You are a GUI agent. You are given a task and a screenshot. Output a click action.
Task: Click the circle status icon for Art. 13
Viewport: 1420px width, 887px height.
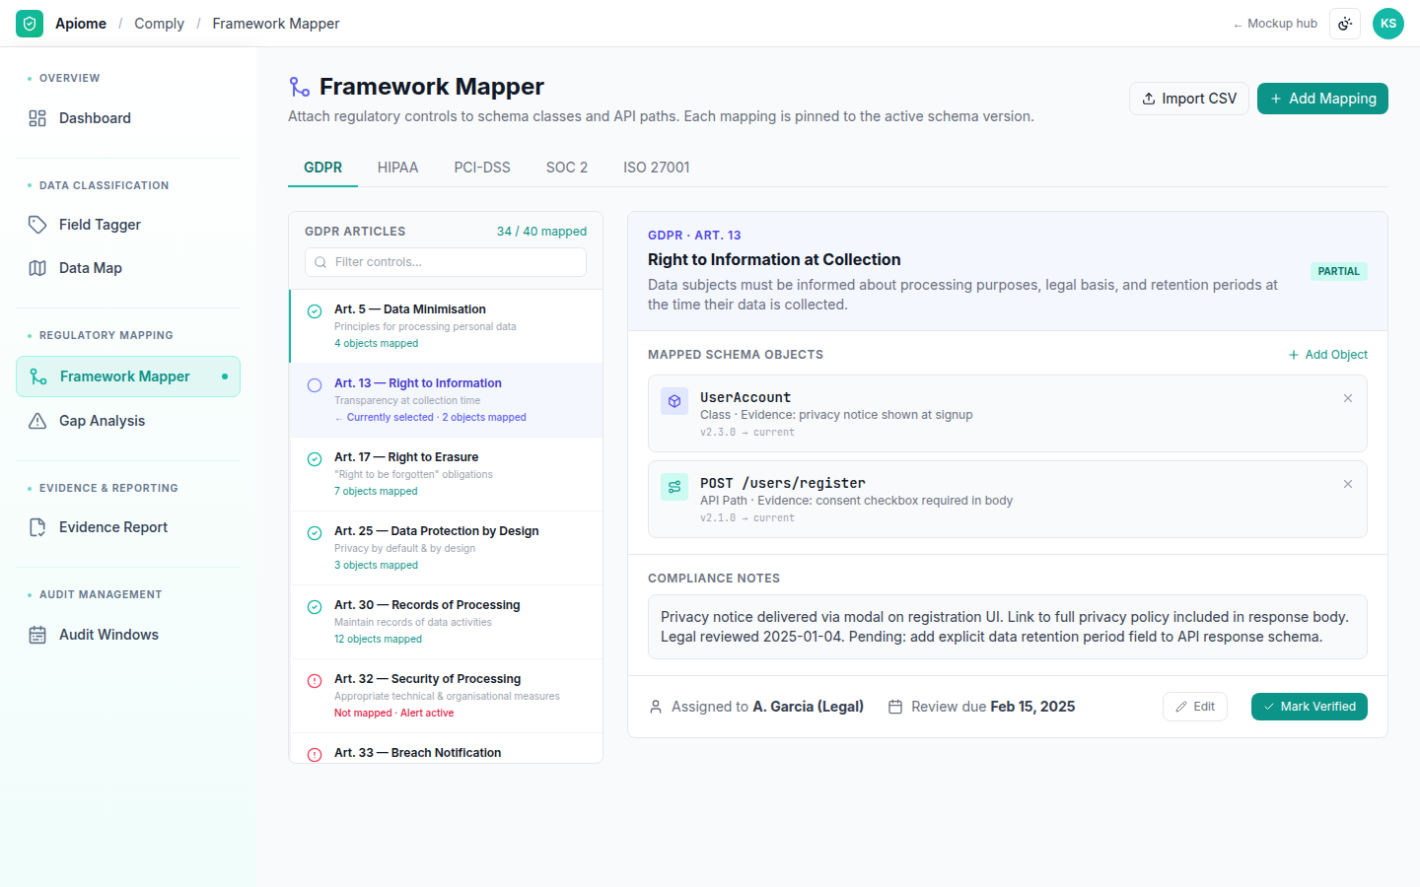[315, 385]
